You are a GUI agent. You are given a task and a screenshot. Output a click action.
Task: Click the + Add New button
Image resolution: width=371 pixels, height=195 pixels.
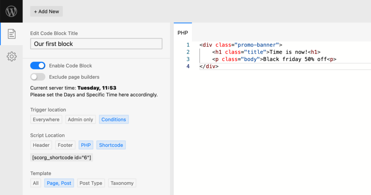tap(46, 11)
